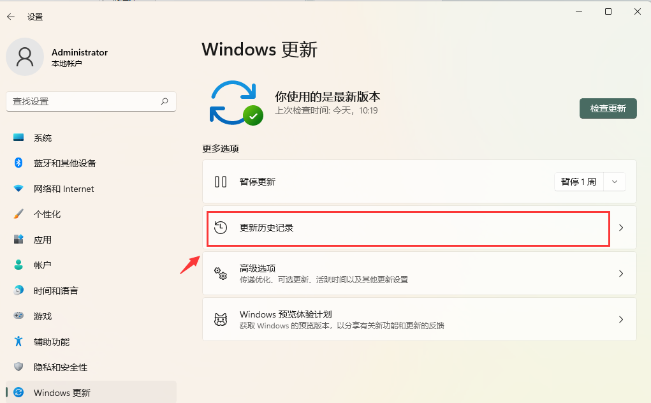651x403 pixels.
Task: Open 应用 settings via its icon
Action: pyautogui.click(x=17, y=239)
